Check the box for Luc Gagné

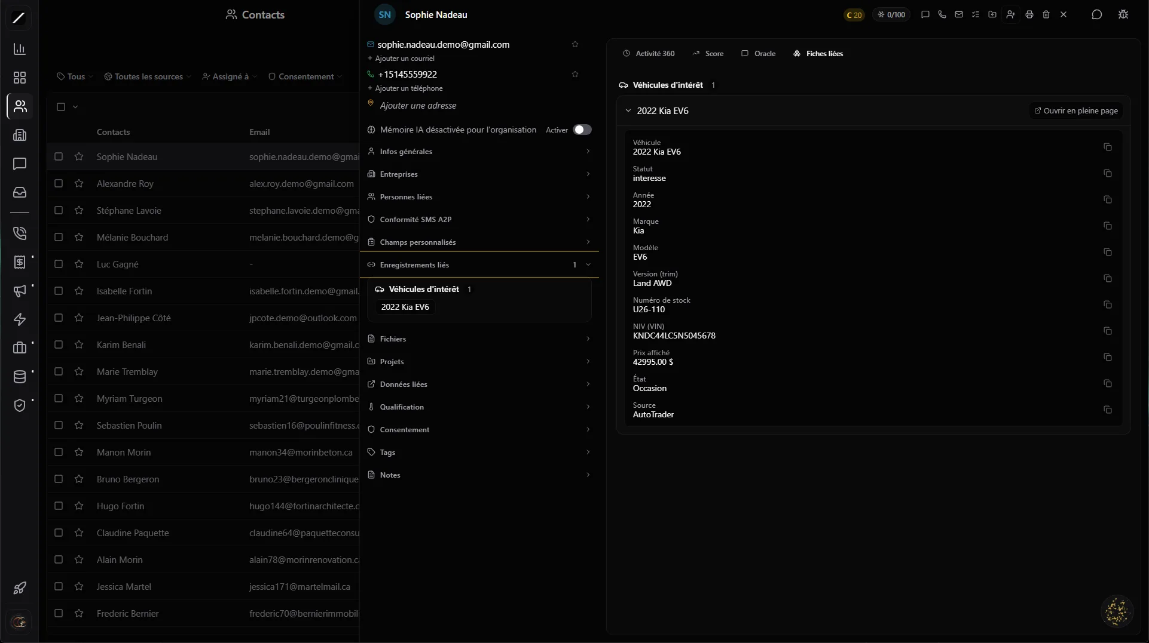coord(59,264)
